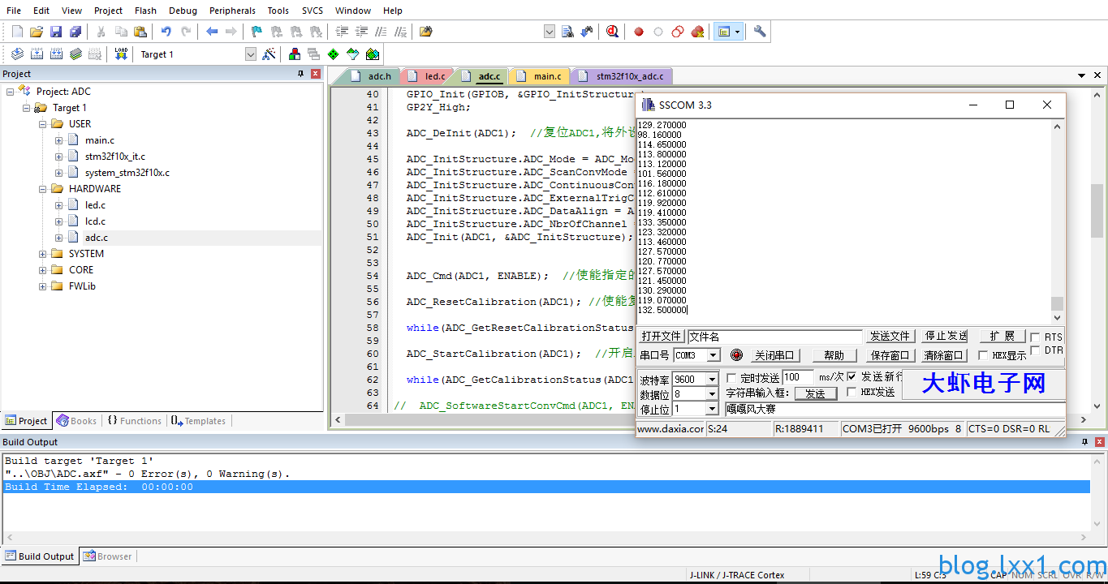Collapse the USER folder in project tree
Viewport: 1108px width, 584px height.
pos(43,124)
